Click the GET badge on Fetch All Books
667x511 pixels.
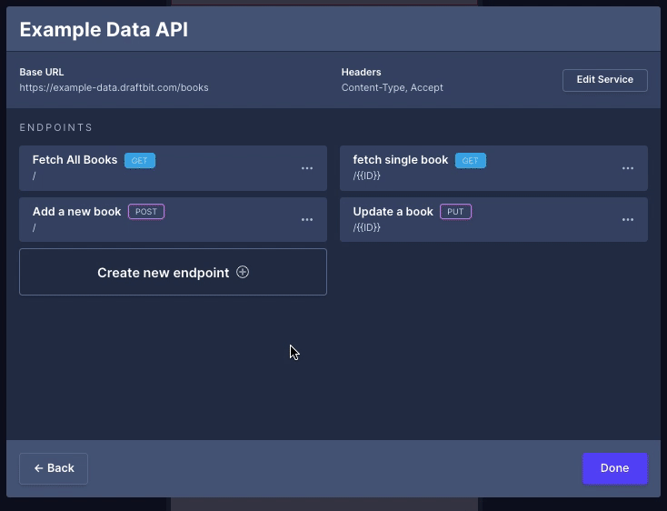140,160
